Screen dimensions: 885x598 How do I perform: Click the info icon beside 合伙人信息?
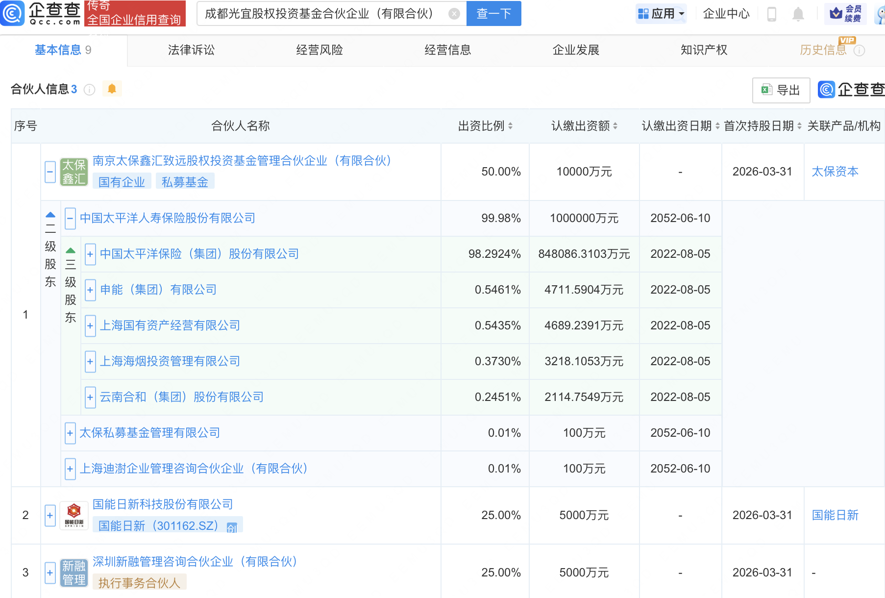coord(89,90)
